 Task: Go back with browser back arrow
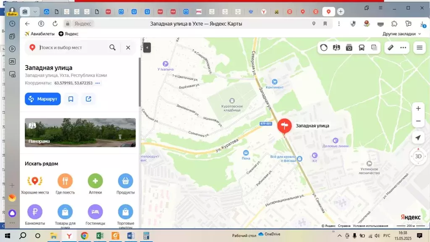(x=27, y=24)
